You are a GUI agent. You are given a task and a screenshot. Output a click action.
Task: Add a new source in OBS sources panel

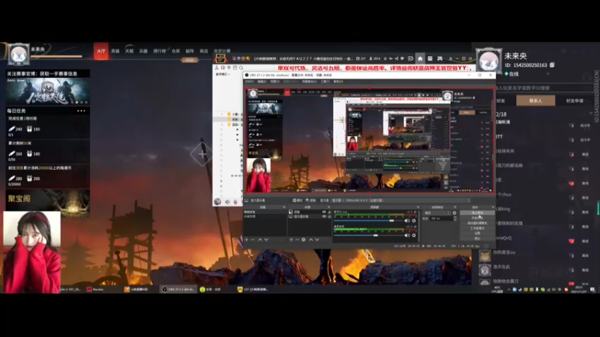point(291,240)
